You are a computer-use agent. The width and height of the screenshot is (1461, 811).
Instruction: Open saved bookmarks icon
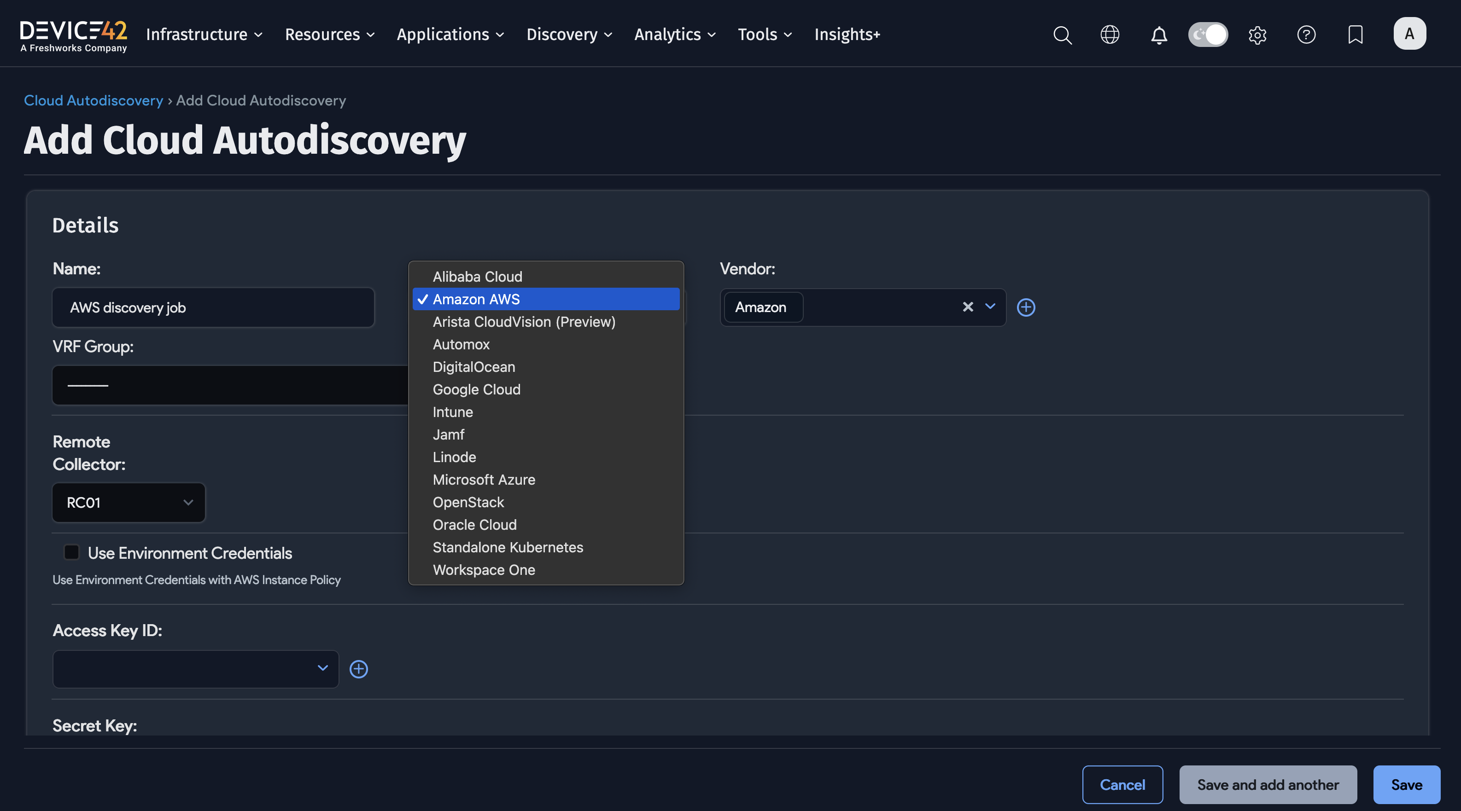point(1355,35)
